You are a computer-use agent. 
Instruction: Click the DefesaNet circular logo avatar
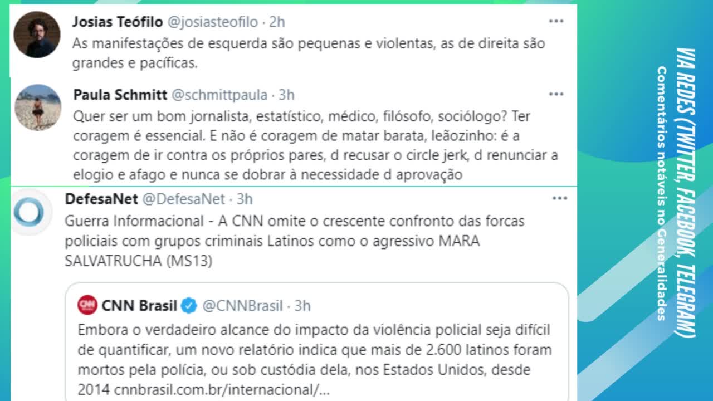point(29,212)
